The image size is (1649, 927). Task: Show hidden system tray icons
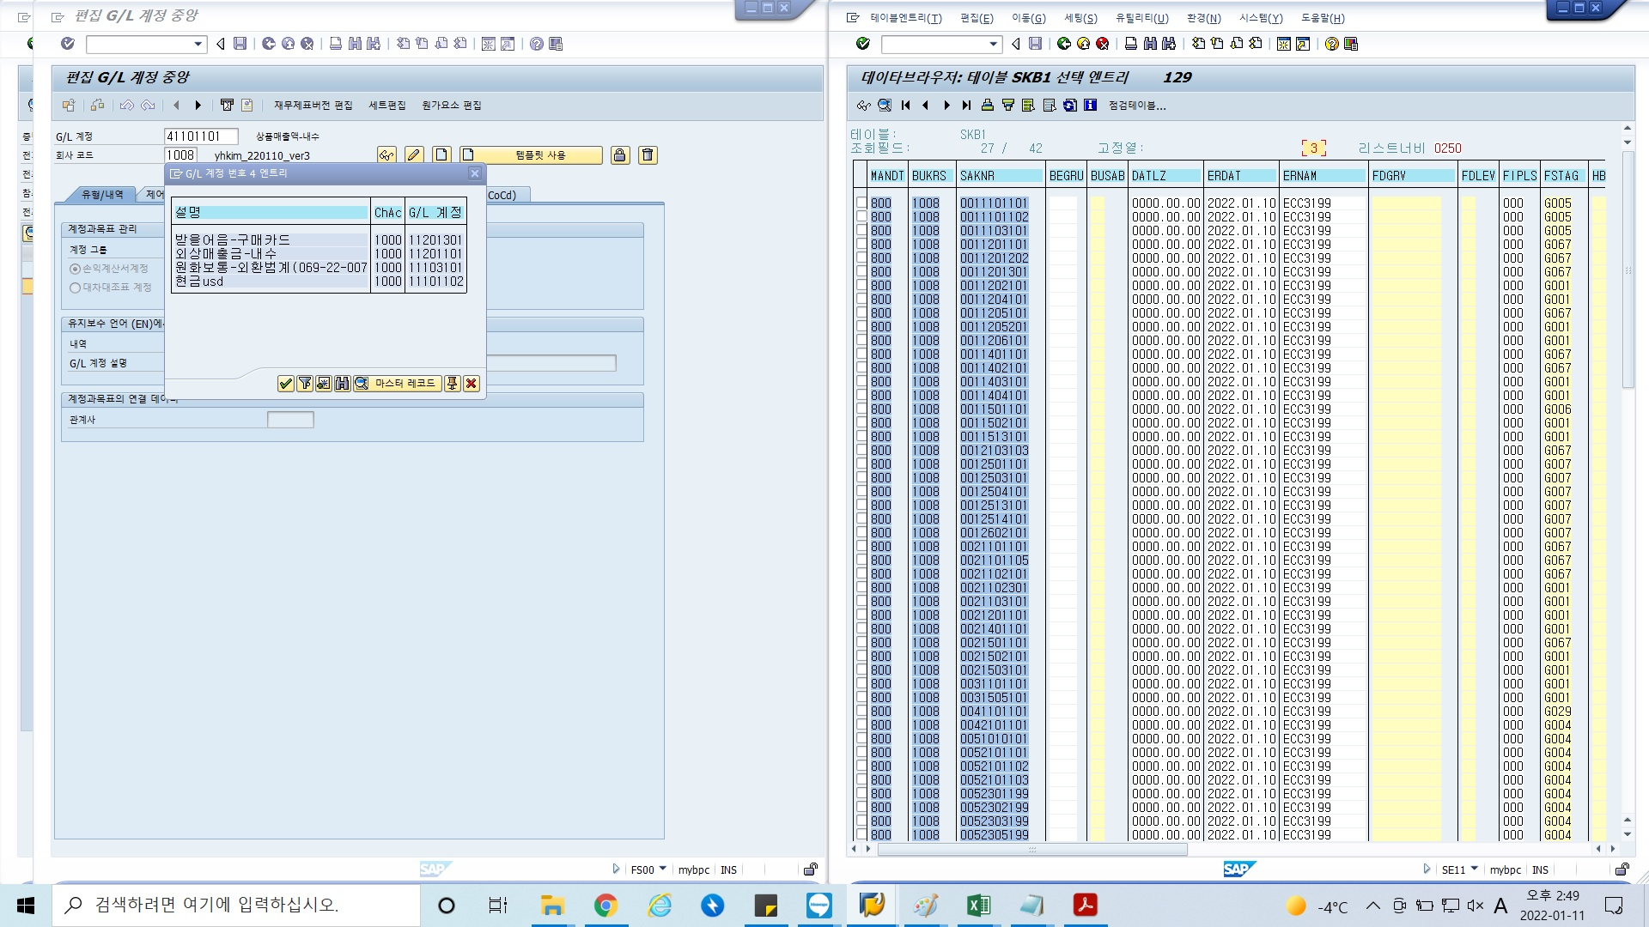point(1372,906)
